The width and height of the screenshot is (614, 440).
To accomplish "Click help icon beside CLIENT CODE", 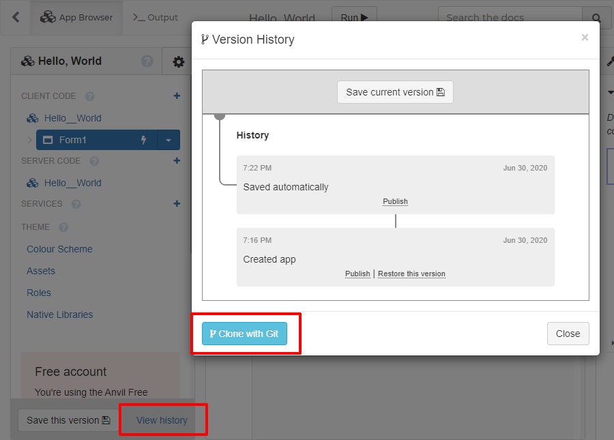I will coord(89,96).
